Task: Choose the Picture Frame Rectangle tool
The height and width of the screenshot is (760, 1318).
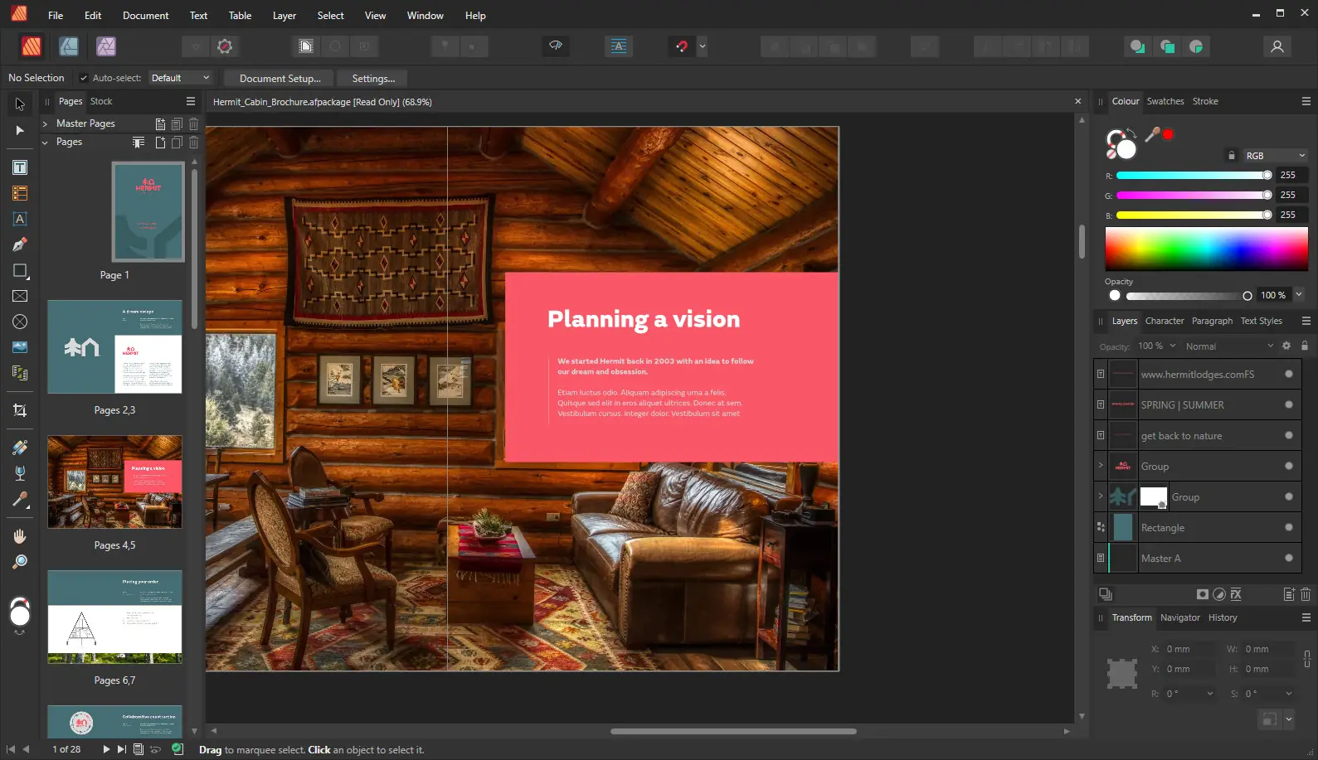Action: tap(20, 296)
